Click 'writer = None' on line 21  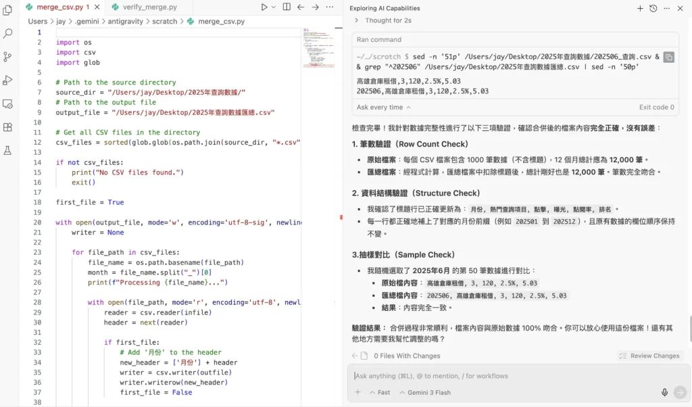[97, 232]
